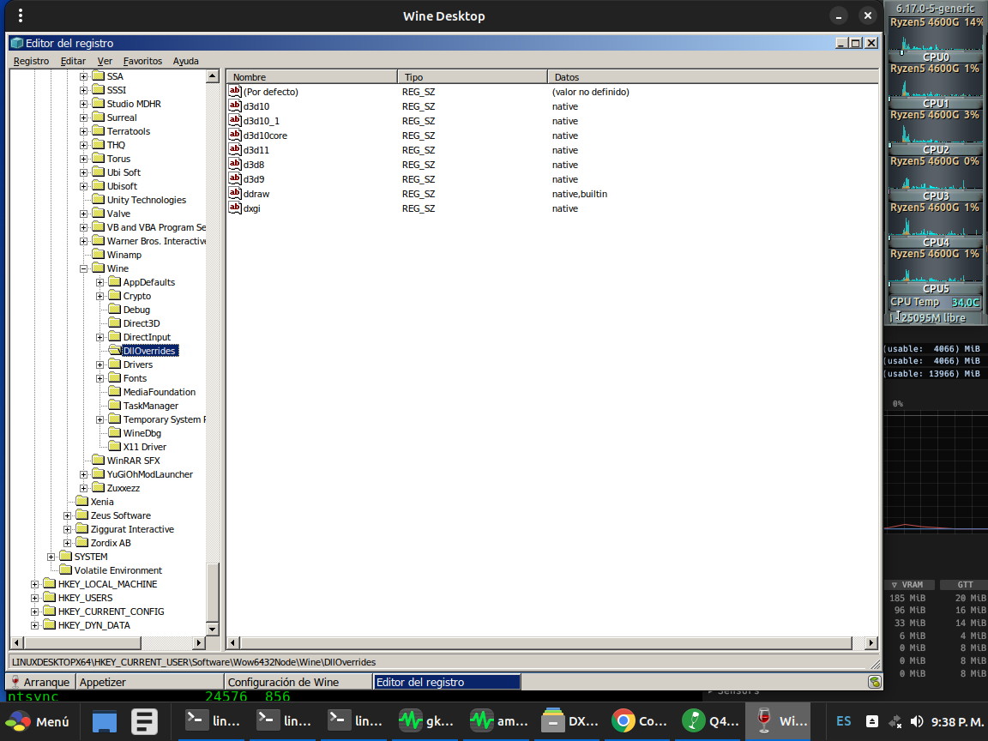Expand the Crypto key
This screenshot has width=988, height=741.
(x=99, y=296)
